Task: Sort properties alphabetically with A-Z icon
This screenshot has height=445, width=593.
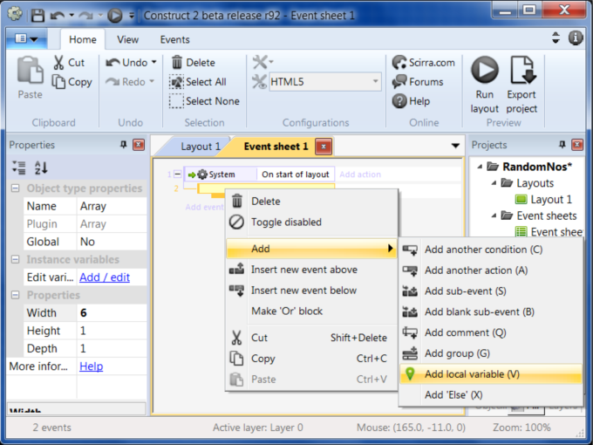Action: click(41, 168)
